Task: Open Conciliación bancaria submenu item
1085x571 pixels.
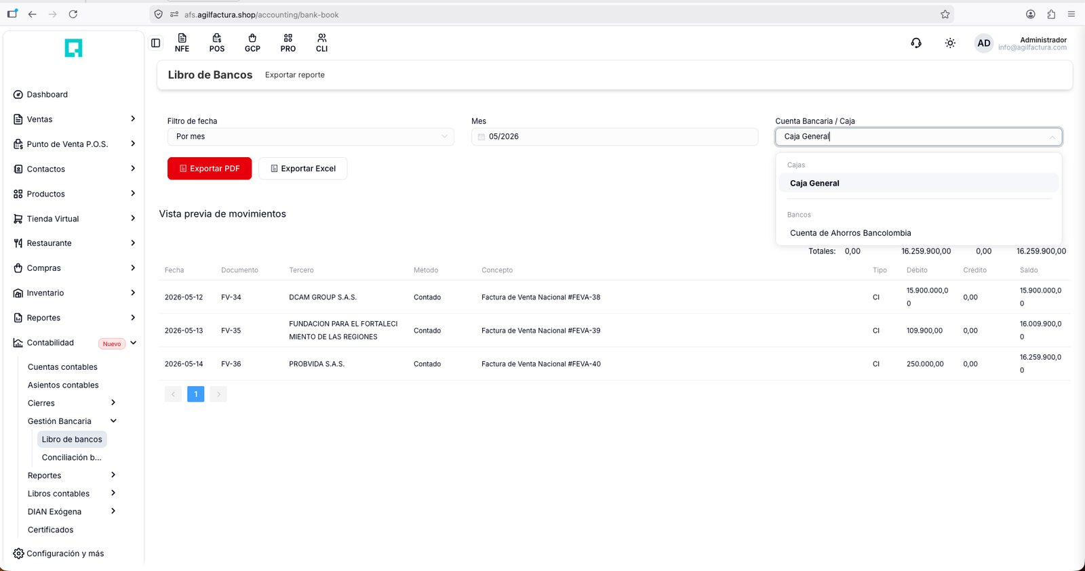Action: 72,458
